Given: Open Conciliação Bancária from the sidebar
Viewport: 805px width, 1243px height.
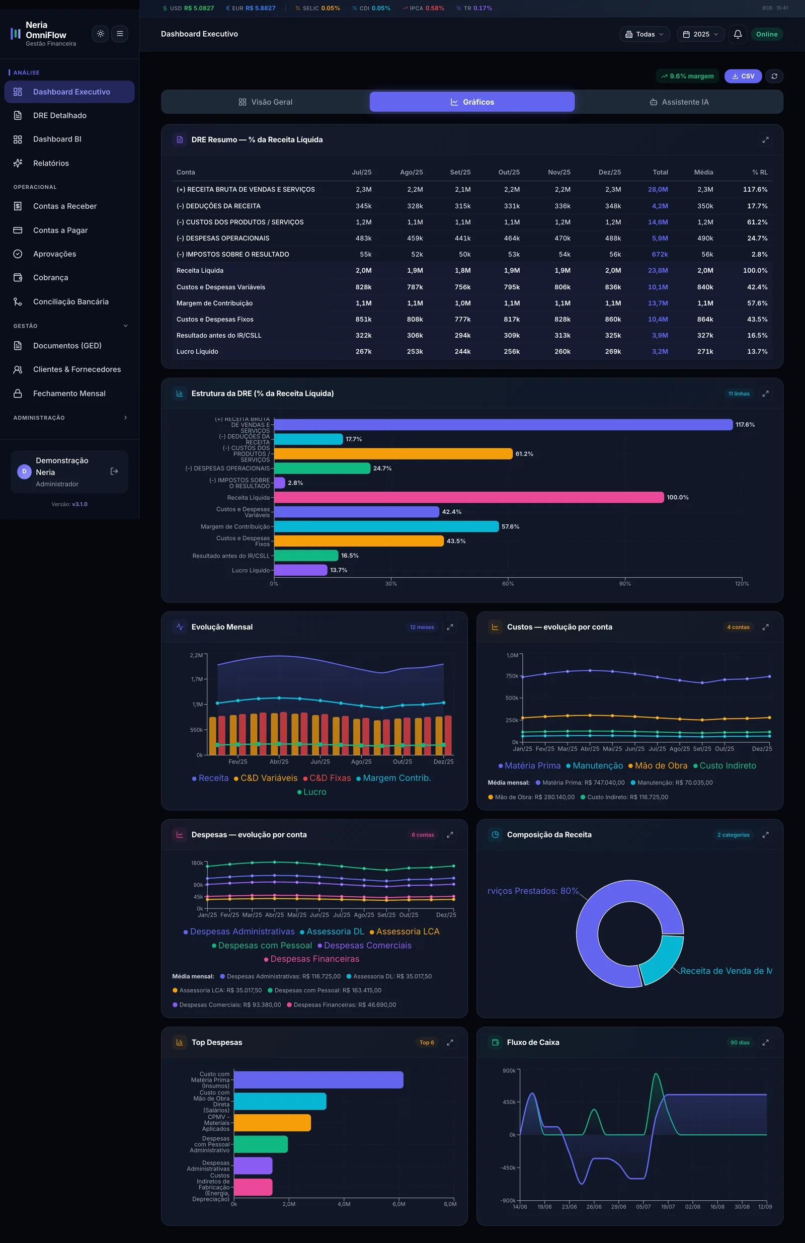Looking at the screenshot, I should point(69,302).
